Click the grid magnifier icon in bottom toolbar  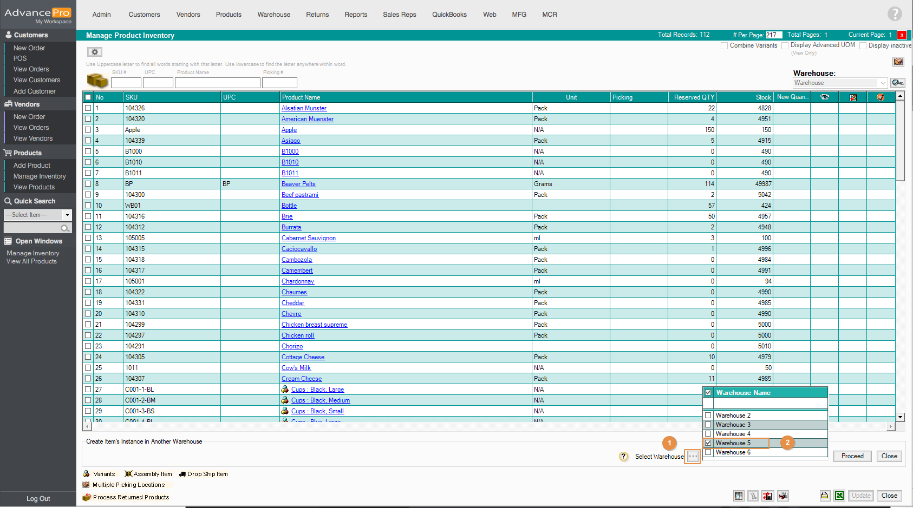tap(739, 496)
